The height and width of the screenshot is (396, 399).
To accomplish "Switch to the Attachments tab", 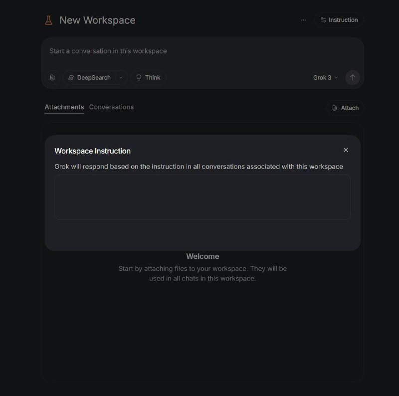I will (x=64, y=107).
